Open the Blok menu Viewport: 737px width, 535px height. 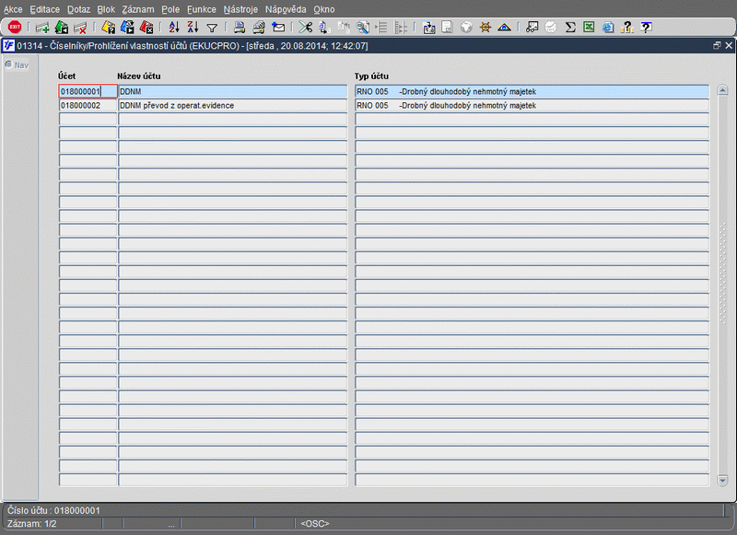106,9
